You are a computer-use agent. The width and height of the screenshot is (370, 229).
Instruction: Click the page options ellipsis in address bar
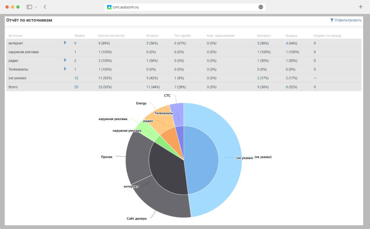tap(261, 7)
